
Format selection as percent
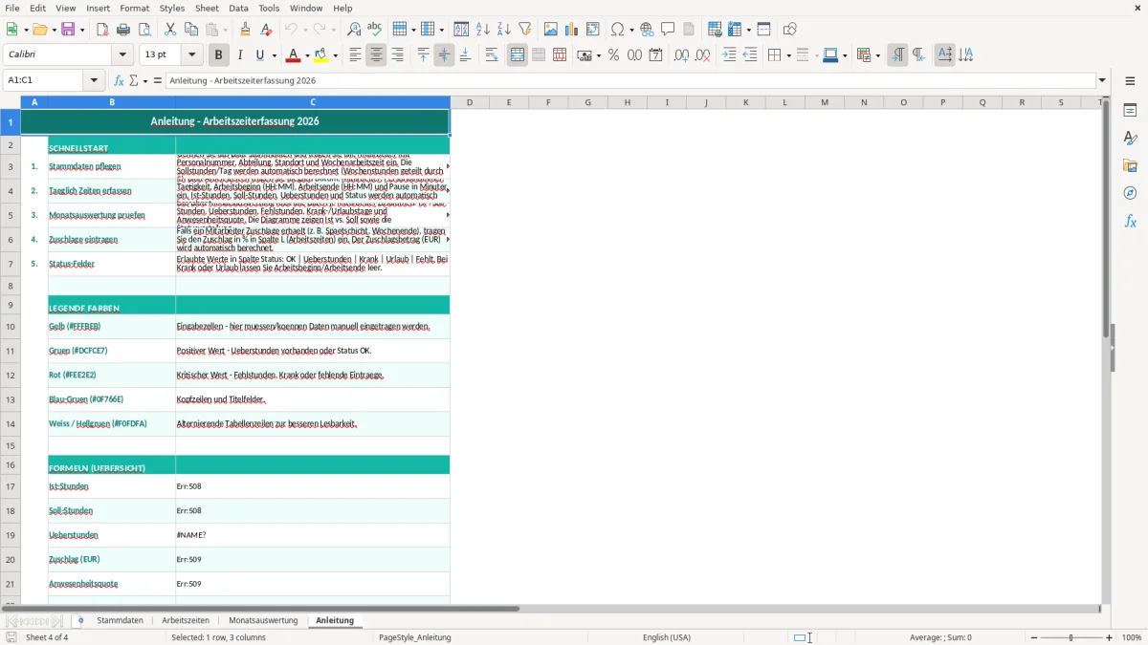pos(613,55)
